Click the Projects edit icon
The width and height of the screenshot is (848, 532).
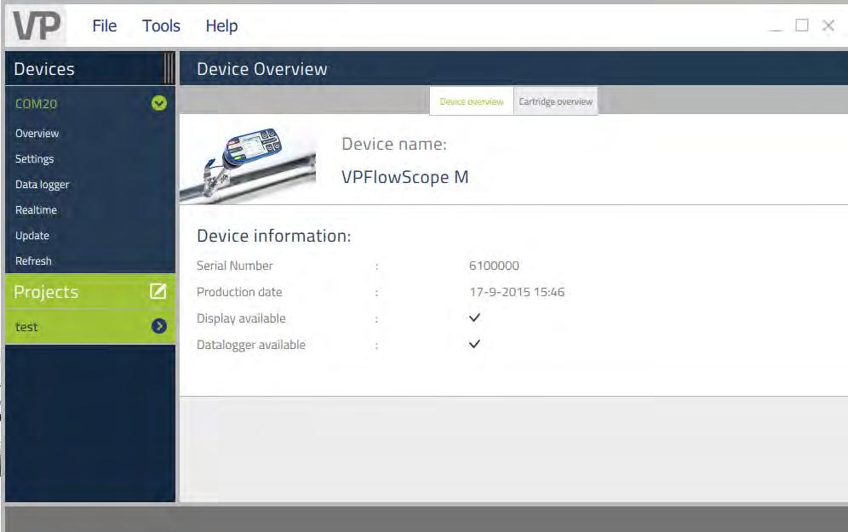[x=158, y=291]
